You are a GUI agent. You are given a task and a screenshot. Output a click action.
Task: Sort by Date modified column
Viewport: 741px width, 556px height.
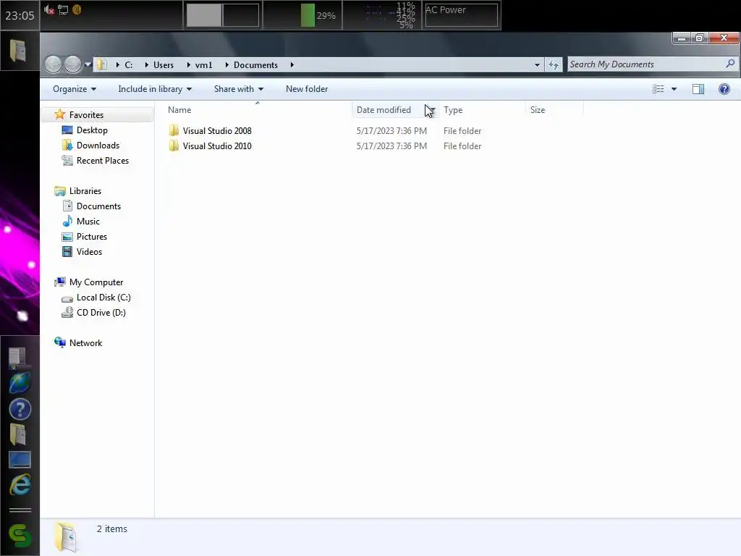coord(384,110)
